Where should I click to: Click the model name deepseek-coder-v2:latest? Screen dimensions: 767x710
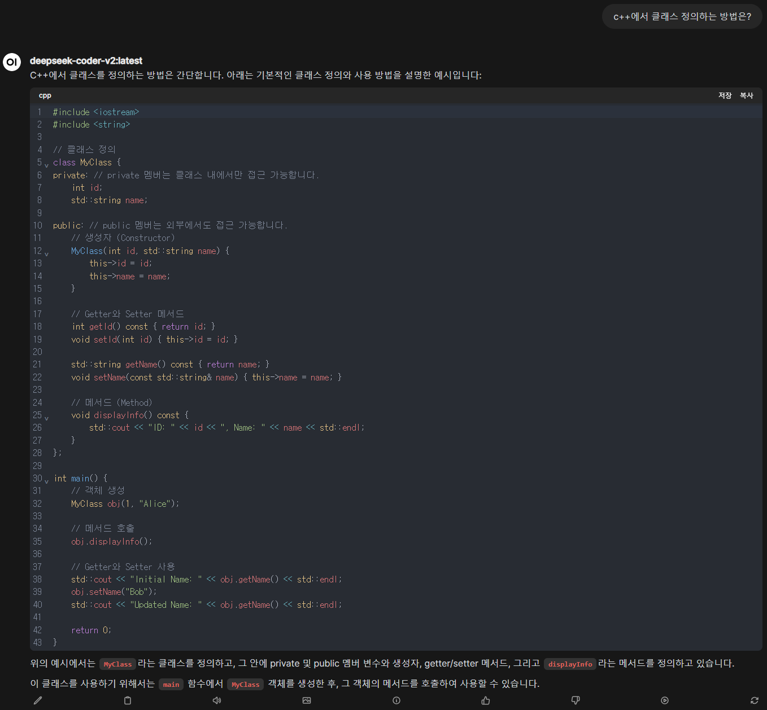tap(86, 61)
